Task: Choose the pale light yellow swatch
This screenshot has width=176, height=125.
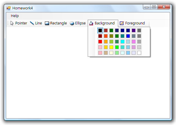Action: click(x=111, y=53)
